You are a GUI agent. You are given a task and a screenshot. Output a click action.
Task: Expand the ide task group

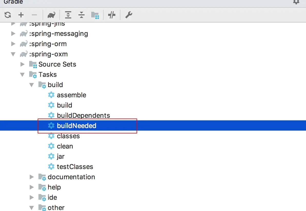(32, 197)
